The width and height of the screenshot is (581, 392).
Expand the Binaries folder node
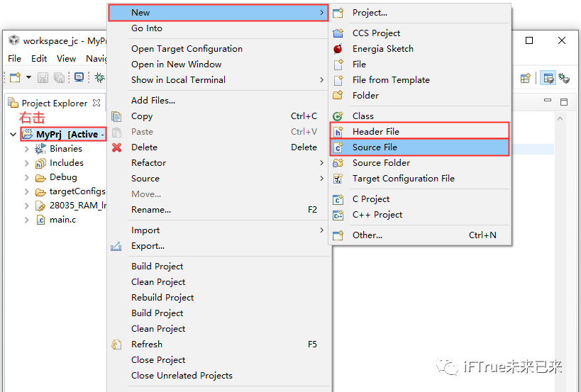27,149
